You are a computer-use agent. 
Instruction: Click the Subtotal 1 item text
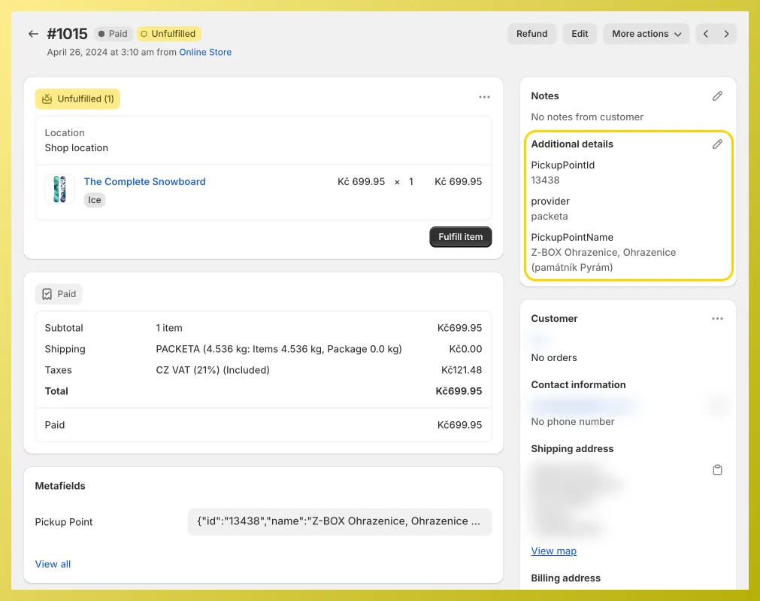click(x=168, y=328)
